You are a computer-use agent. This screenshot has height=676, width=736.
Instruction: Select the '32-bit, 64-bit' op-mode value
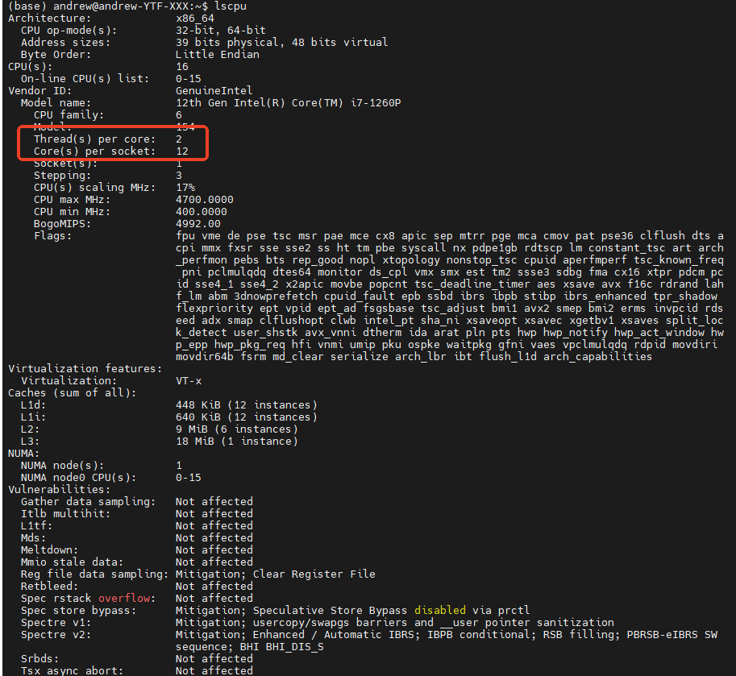point(221,31)
